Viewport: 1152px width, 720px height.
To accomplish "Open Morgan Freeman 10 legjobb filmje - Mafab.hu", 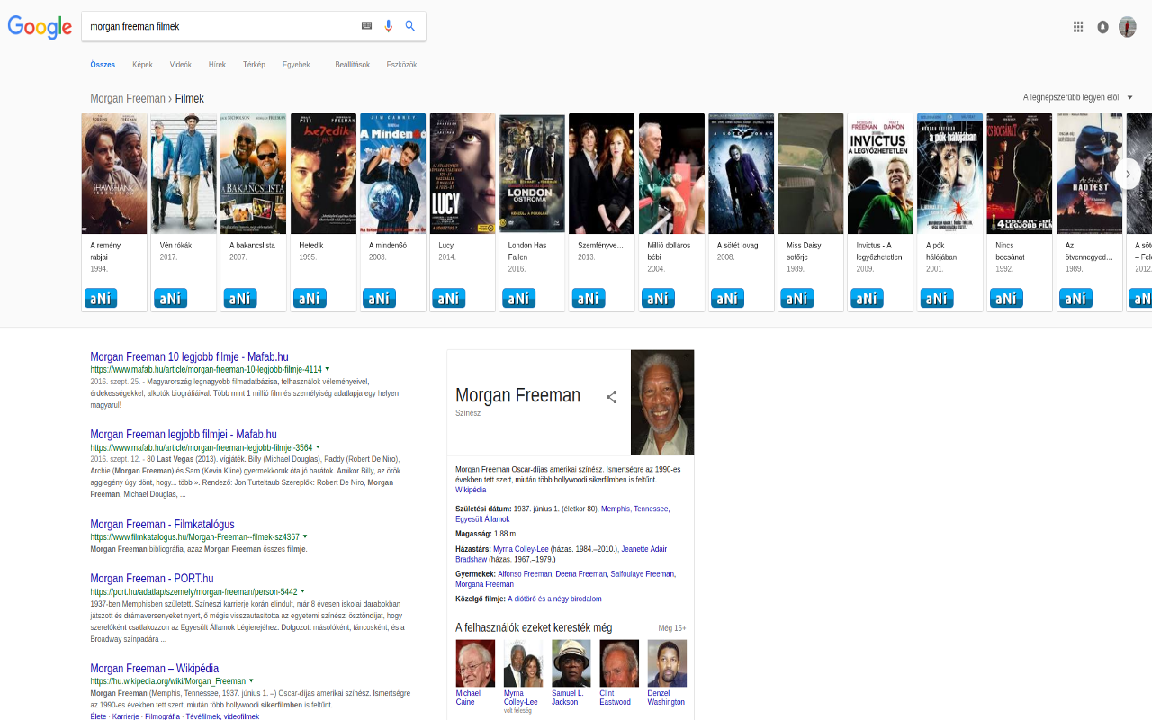I will click(x=189, y=356).
